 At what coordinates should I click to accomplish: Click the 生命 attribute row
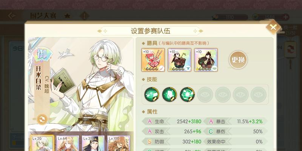[x=173, y=121]
